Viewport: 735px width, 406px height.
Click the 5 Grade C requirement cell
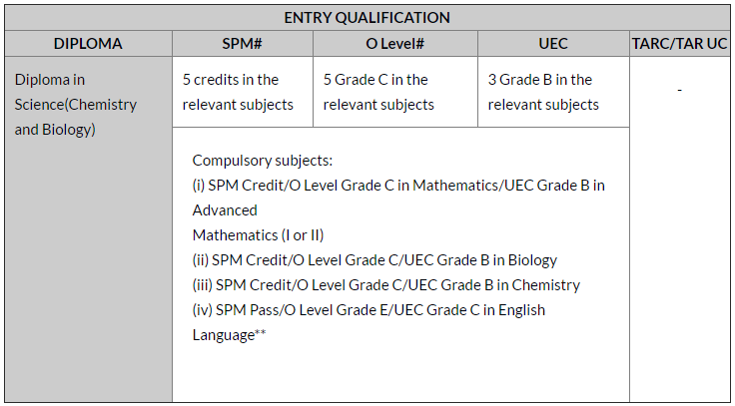click(x=395, y=92)
